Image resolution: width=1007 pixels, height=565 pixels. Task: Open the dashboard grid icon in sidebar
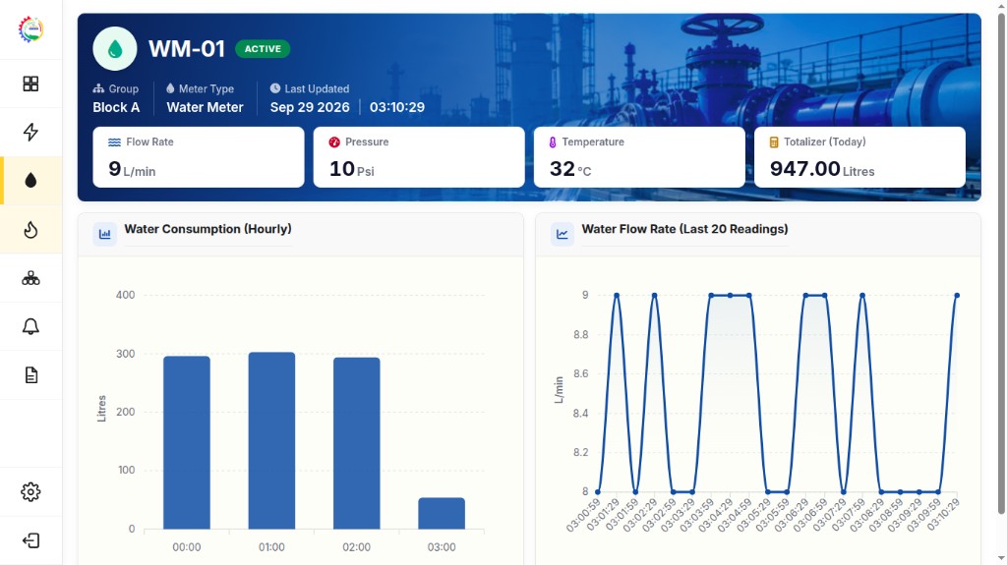[x=30, y=84]
